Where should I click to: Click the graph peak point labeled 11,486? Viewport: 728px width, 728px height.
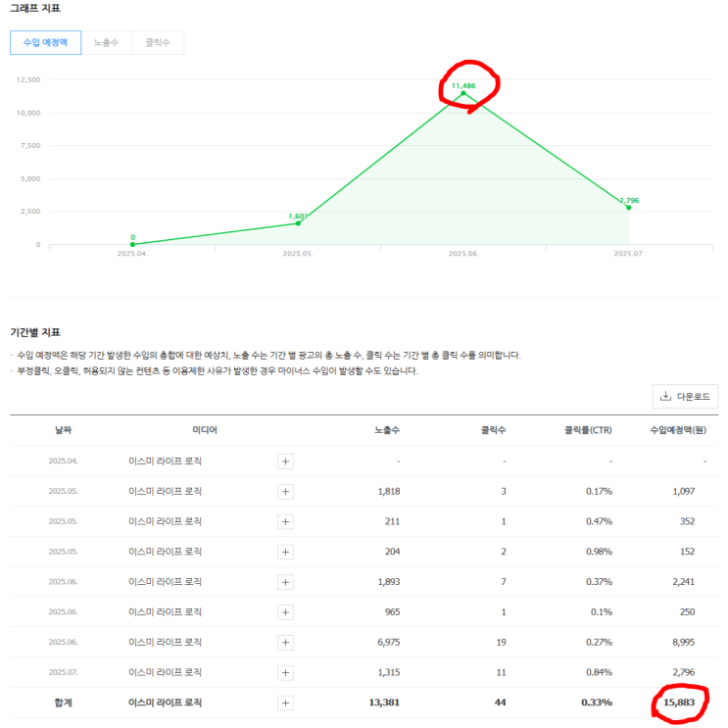coord(463,93)
